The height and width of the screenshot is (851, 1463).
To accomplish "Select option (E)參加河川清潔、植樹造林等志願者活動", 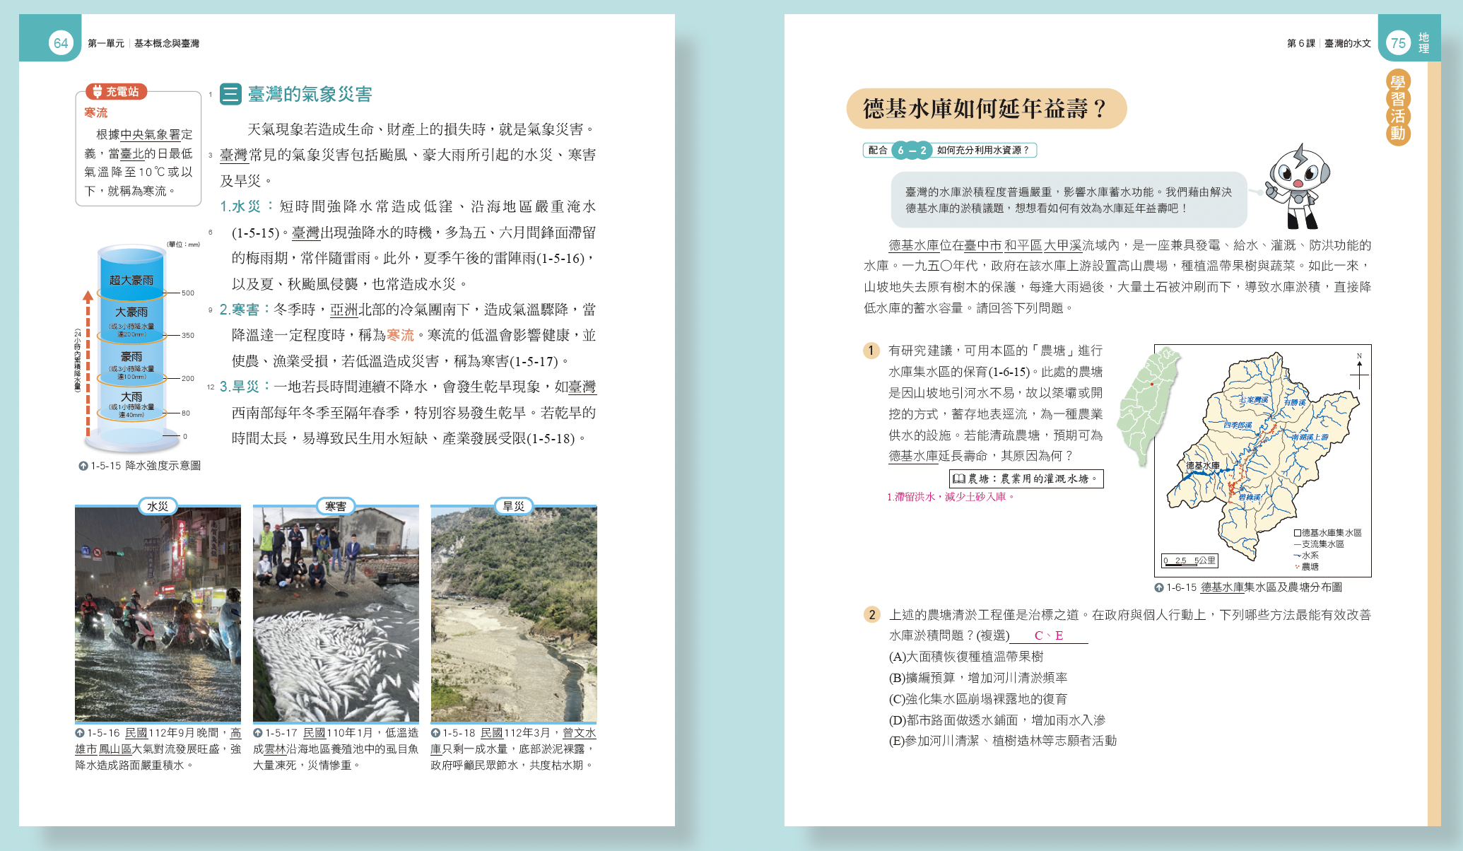I will pyautogui.click(x=1003, y=741).
